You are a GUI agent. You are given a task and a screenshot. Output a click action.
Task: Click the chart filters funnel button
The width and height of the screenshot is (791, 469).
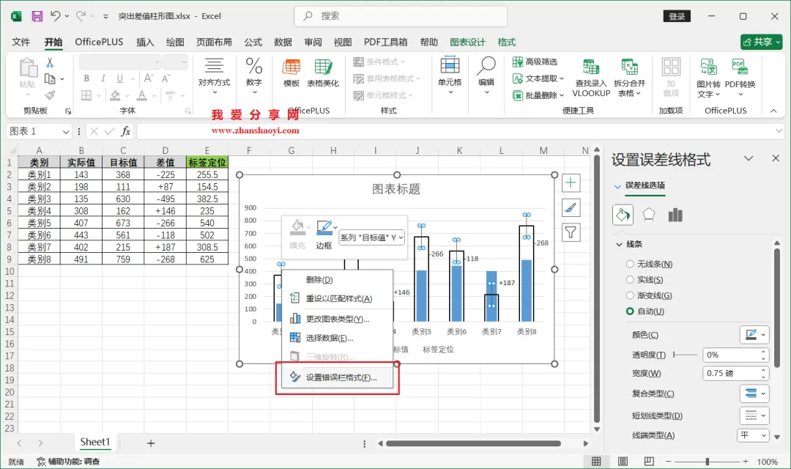click(x=571, y=232)
